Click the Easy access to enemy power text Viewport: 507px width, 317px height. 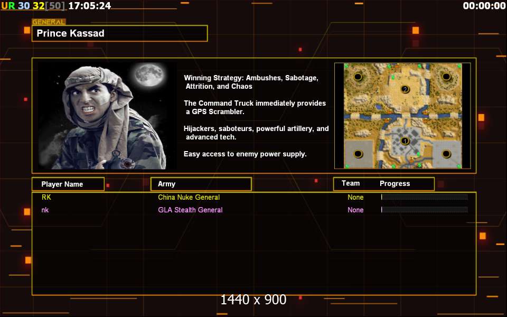click(245, 154)
